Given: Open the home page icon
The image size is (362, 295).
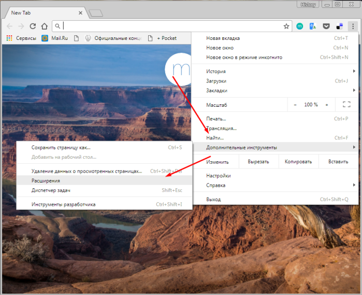Looking at the screenshot, I should 45,26.
